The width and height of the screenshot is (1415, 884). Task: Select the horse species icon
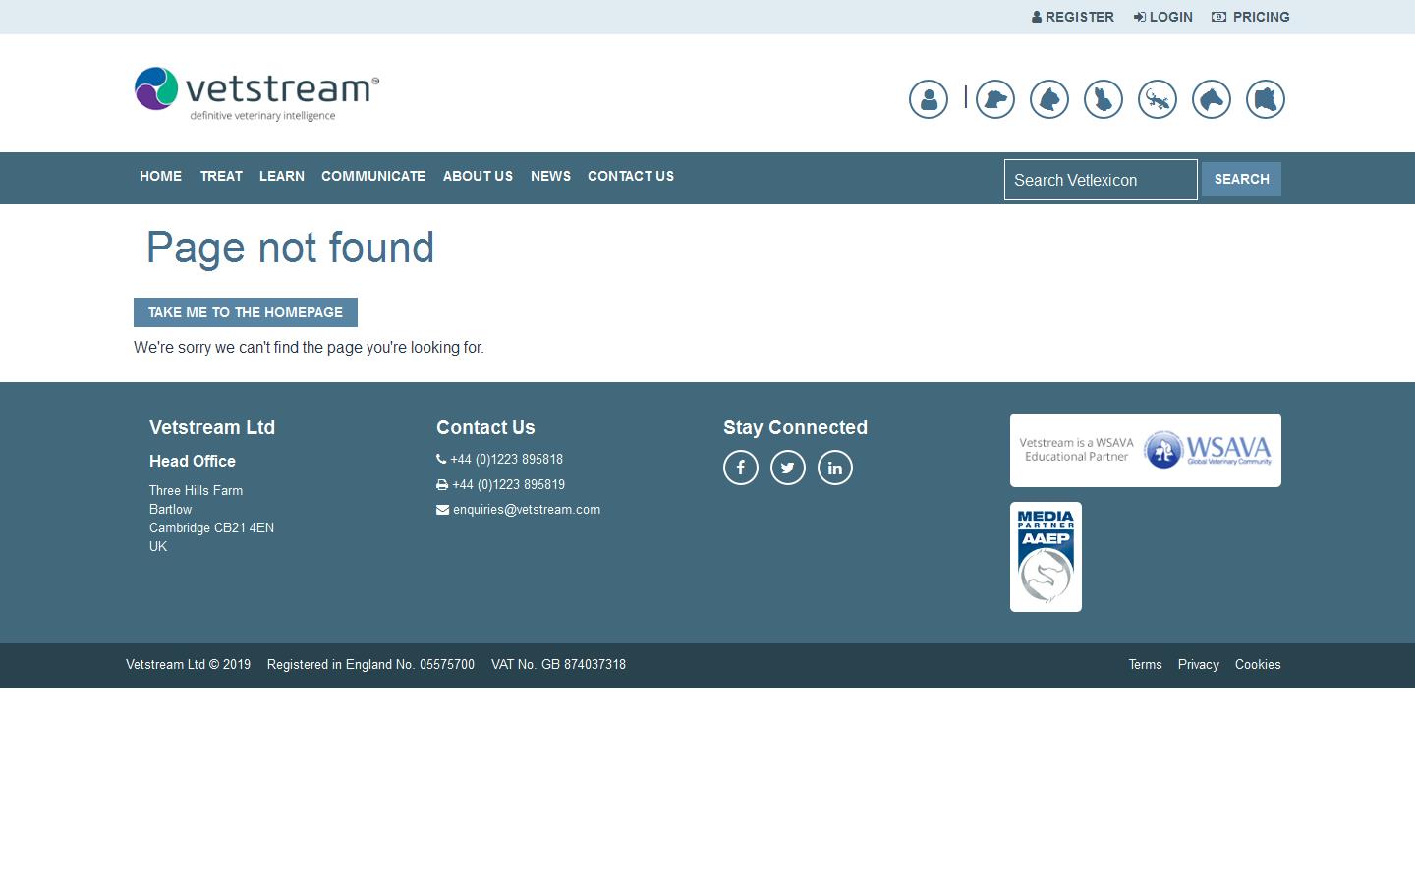(x=1211, y=99)
